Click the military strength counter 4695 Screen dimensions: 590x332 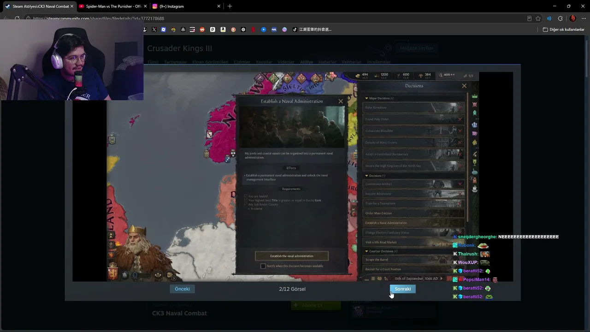[447, 75]
